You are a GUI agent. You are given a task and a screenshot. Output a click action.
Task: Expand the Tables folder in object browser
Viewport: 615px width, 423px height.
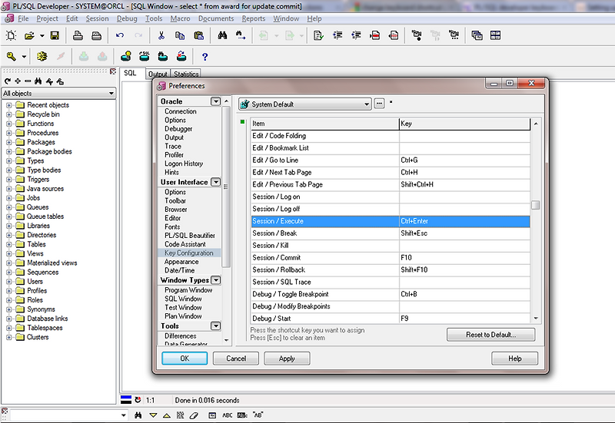(9, 244)
